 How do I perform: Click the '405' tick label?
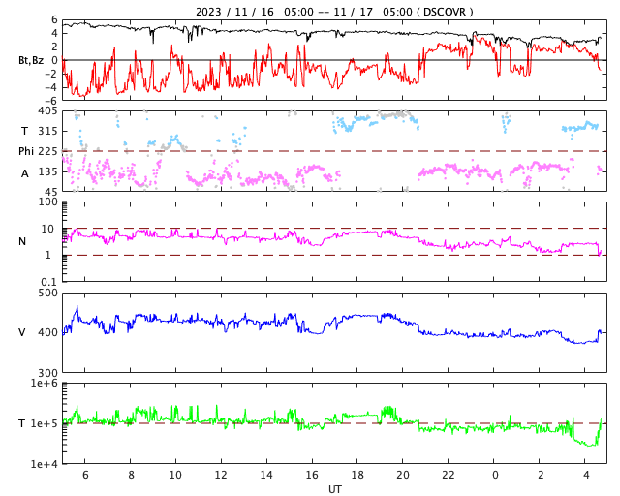pos(47,111)
